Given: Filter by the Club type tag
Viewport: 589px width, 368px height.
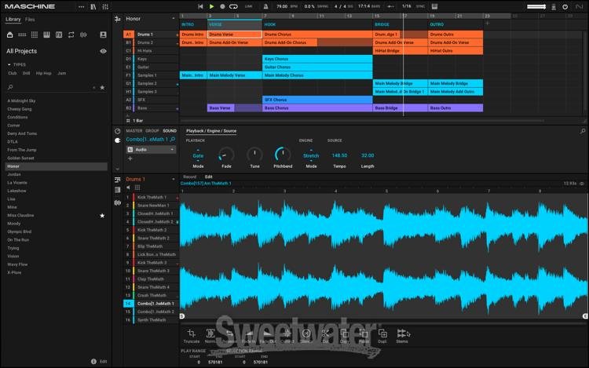Looking at the screenshot, I should coord(13,73).
